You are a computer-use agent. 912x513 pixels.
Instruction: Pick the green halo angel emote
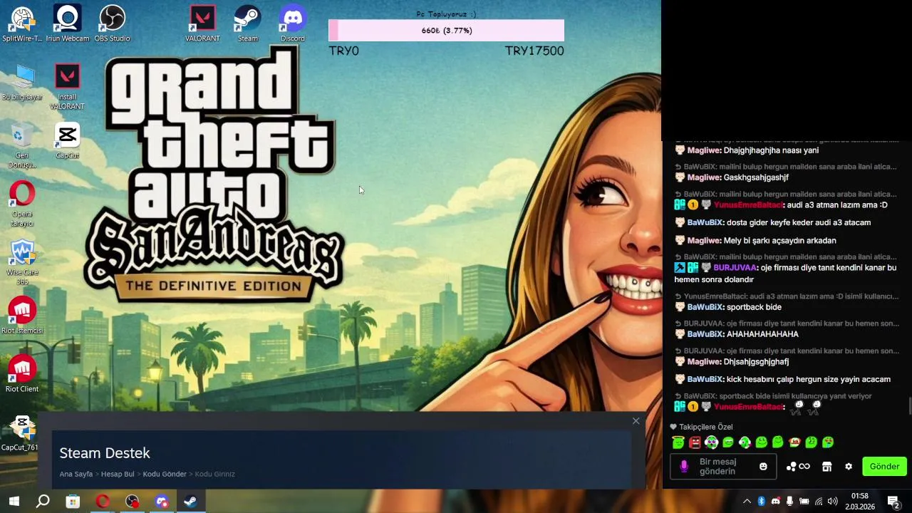[678, 442]
